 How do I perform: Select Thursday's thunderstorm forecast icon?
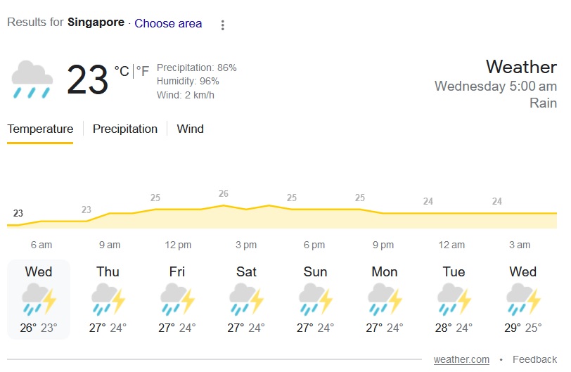point(108,300)
